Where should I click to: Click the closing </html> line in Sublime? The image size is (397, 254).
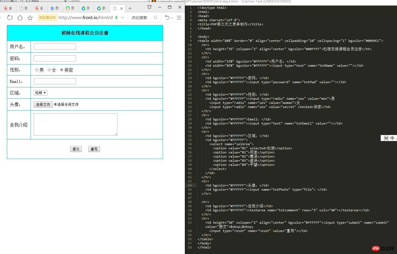coord(204,247)
